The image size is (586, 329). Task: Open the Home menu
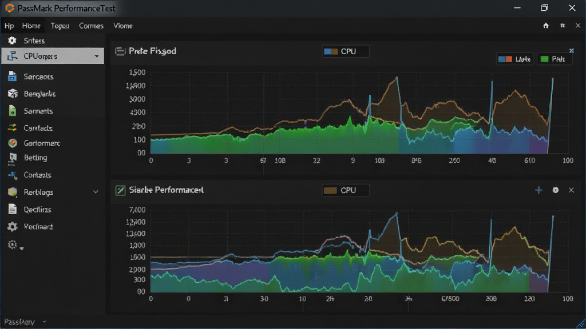click(x=31, y=26)
